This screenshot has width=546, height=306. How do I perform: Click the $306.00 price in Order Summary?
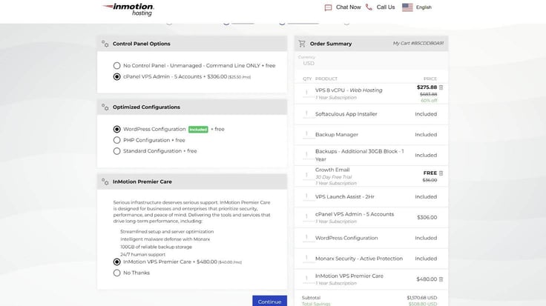(x=427, y=217)
